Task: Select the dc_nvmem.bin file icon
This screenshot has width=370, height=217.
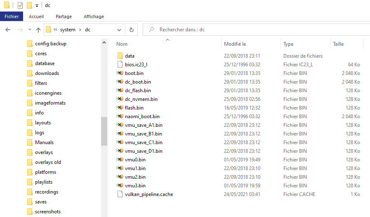Action: pyautogui.click(x=120, y=99)
